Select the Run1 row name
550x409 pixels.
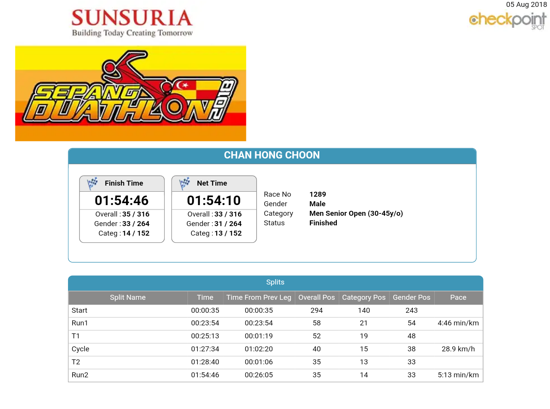(80, 323)
